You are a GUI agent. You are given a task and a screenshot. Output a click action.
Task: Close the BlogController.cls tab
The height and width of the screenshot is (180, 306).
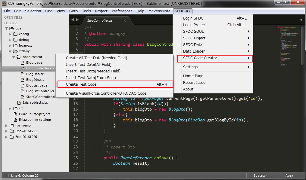125,20
